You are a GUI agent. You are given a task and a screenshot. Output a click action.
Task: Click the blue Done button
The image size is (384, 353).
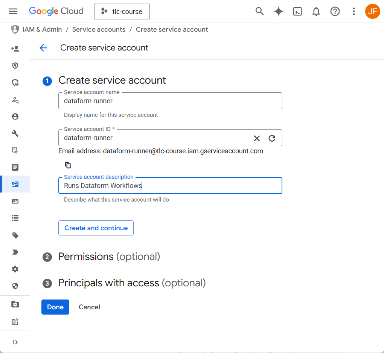tap(55, 307)
